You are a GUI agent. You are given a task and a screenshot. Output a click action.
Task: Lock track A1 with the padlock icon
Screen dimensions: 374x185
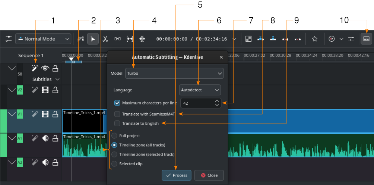(x=56, y=138)
